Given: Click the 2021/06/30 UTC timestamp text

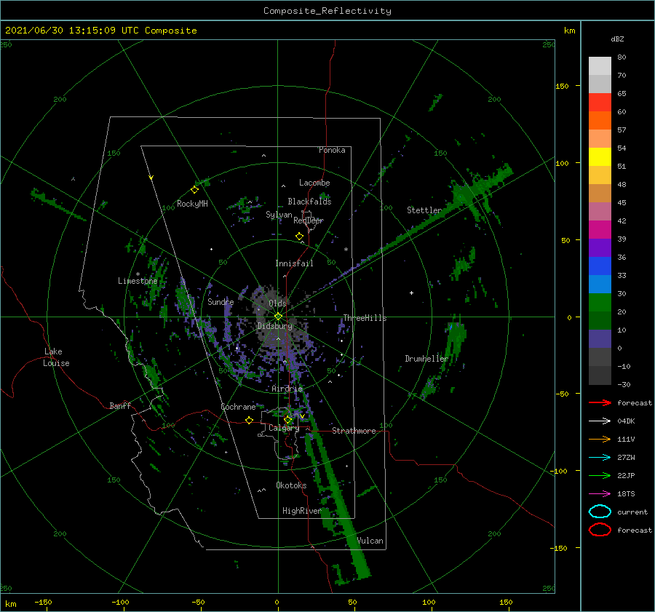Looking at the screenshot, I should 101,31.
